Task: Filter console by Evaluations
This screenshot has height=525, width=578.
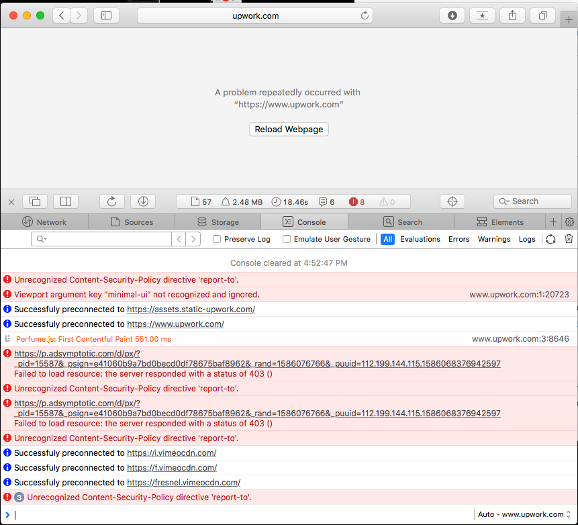Action: [420, 239]
